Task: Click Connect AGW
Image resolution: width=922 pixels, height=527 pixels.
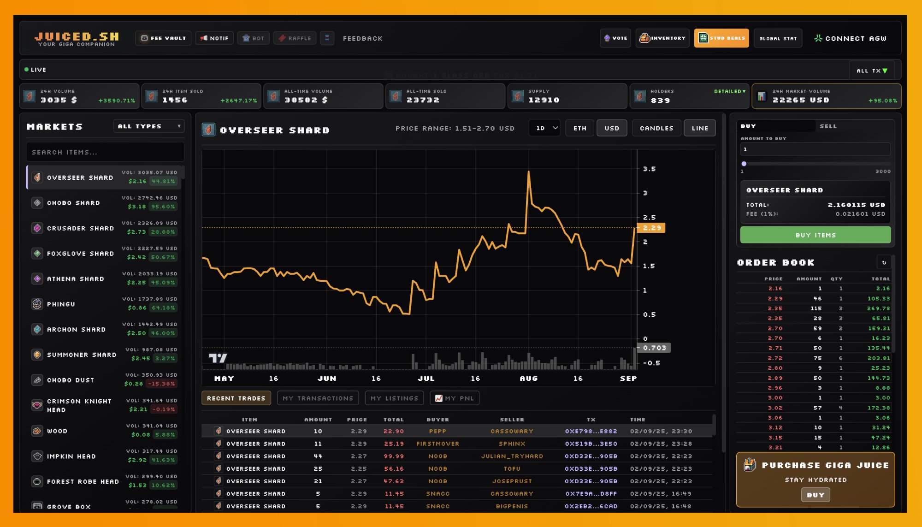Action: [x=851, y=38]
